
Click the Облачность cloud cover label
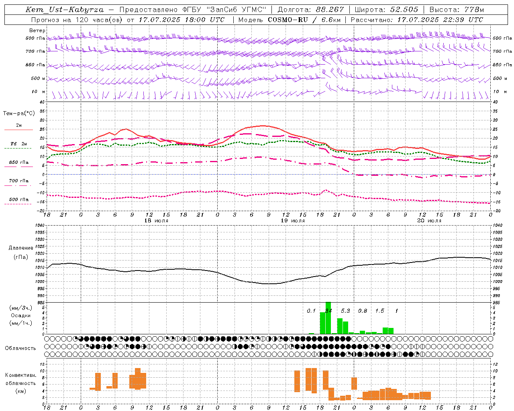point(20,348)
